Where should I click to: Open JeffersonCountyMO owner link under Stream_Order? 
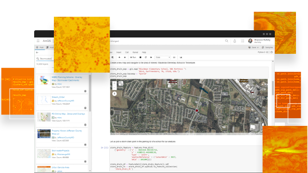(x=65, y=101)
